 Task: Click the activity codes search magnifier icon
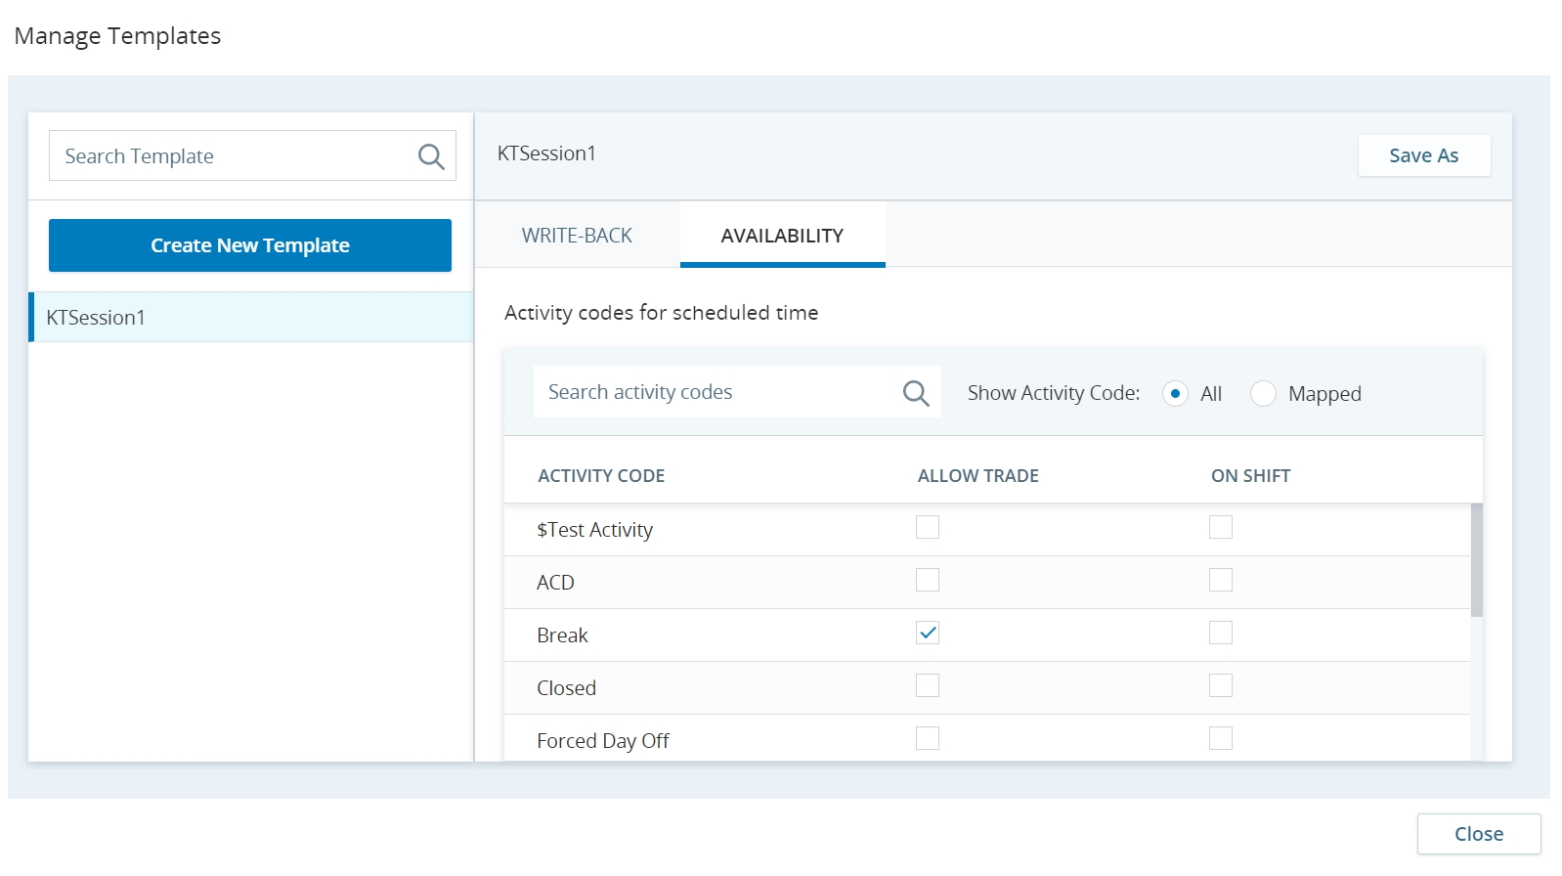(x=916, y=393)
